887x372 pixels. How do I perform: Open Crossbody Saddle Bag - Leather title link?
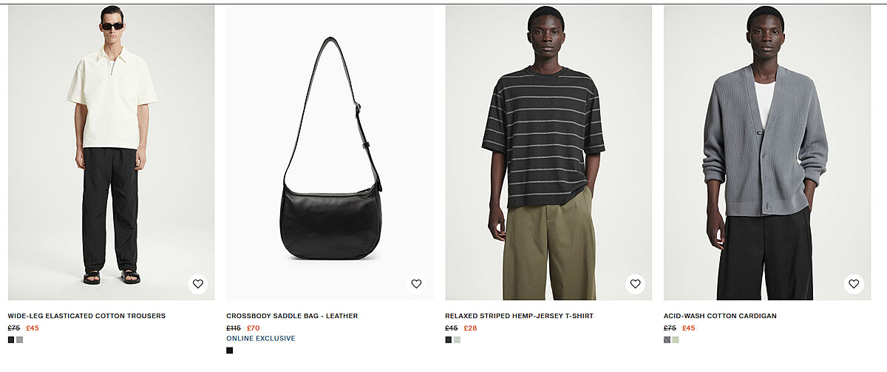pos(292,316)
